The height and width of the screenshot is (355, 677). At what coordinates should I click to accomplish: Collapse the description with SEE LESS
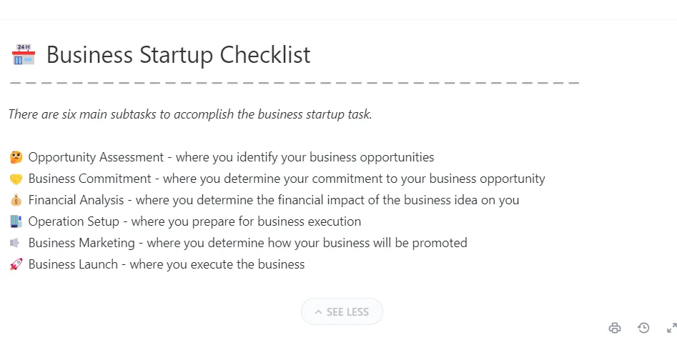point(342,311)
